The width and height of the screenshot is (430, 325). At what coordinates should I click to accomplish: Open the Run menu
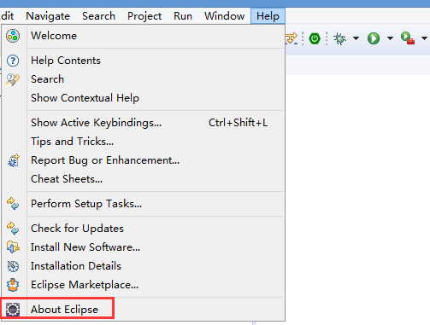click(x=183, y=16)
